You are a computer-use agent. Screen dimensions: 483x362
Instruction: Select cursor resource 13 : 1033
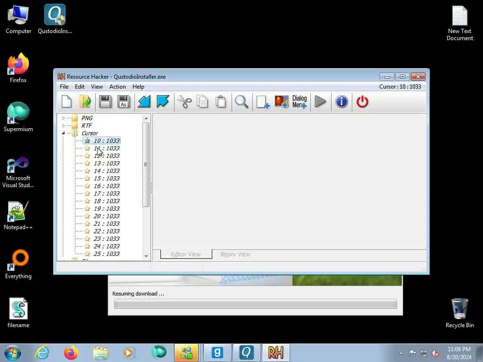click(106, 164)
